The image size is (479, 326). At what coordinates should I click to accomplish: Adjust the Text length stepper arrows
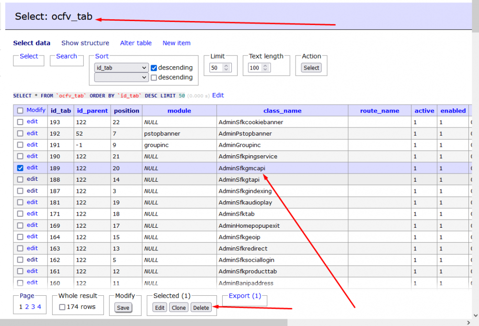tap(265, 68)
